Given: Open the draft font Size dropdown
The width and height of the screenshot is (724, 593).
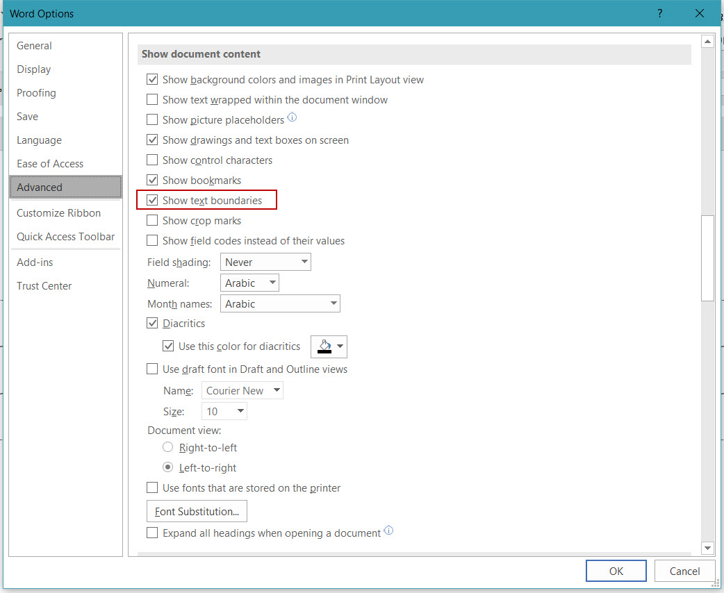Looking at the screenshot, I should pos(224,411).
